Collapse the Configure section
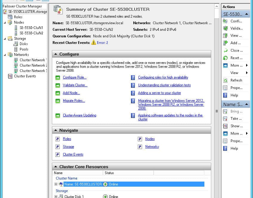 pyautogui.click(x=56, y=54)
